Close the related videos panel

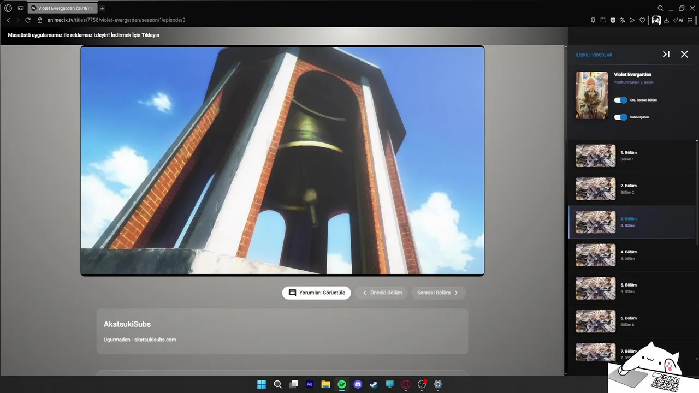click(684, 55)
